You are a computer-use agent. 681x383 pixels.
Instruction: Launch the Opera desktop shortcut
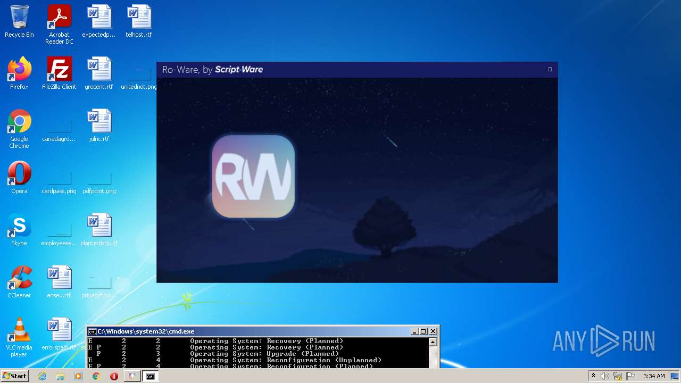(19, 178)
